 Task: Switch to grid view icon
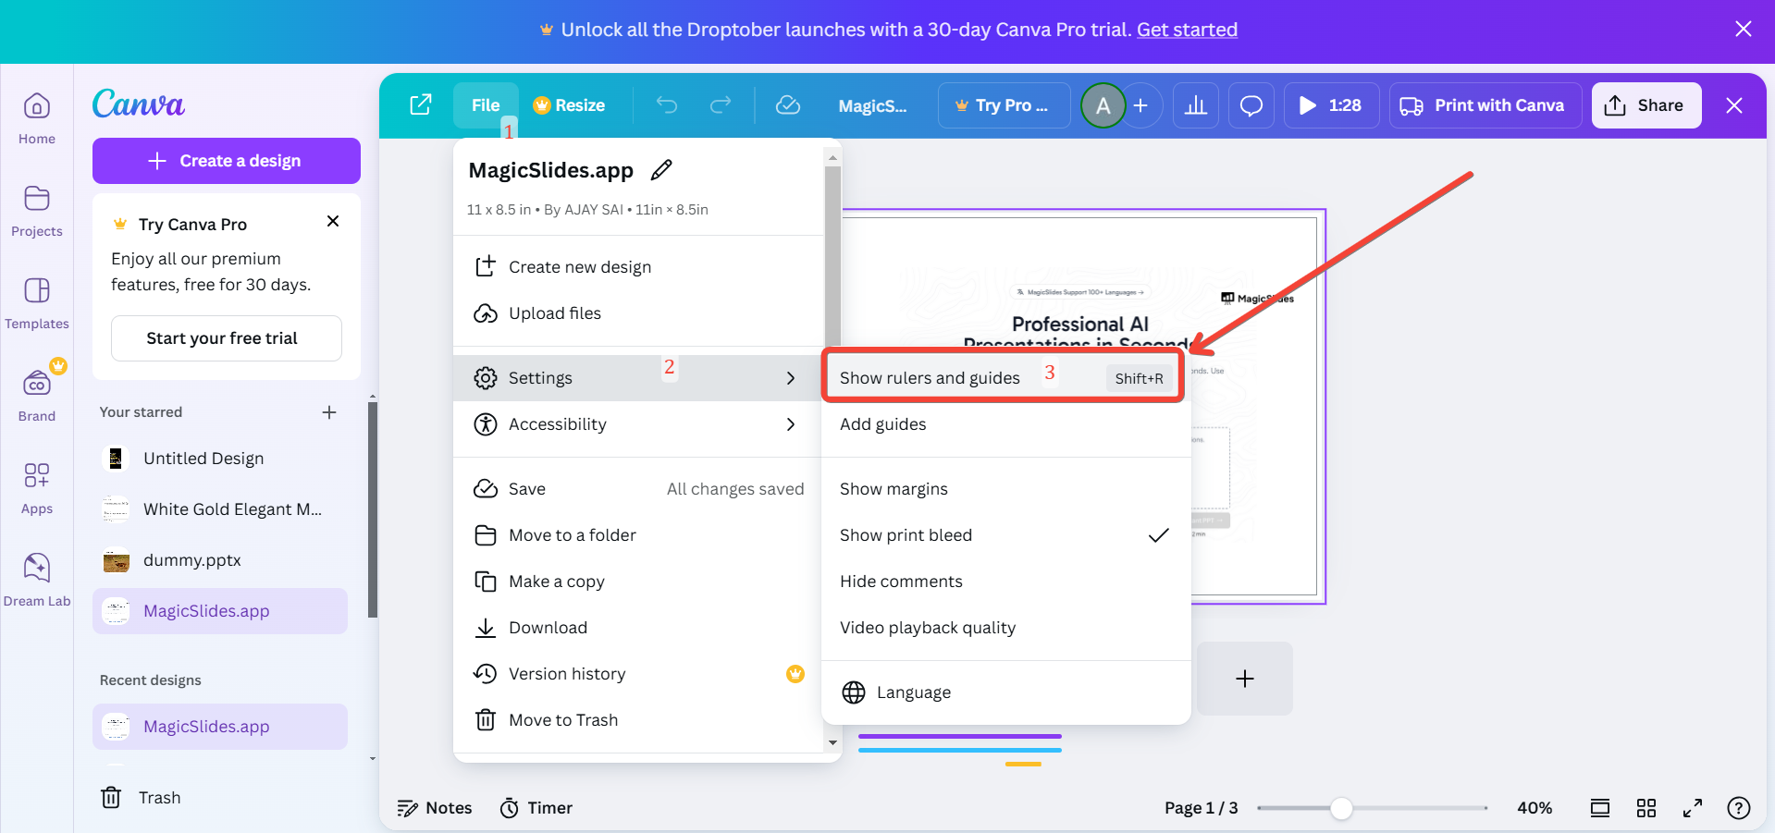(1646, 808)
